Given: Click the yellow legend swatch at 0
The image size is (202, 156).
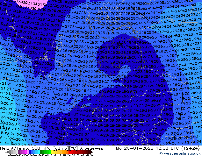Looking at the screenshot, I should tap(52, 152).
